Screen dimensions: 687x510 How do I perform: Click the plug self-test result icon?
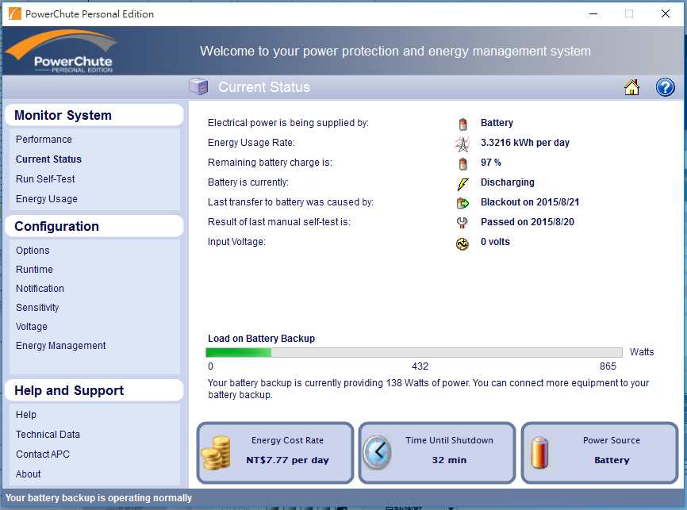[x=462, y=223]
